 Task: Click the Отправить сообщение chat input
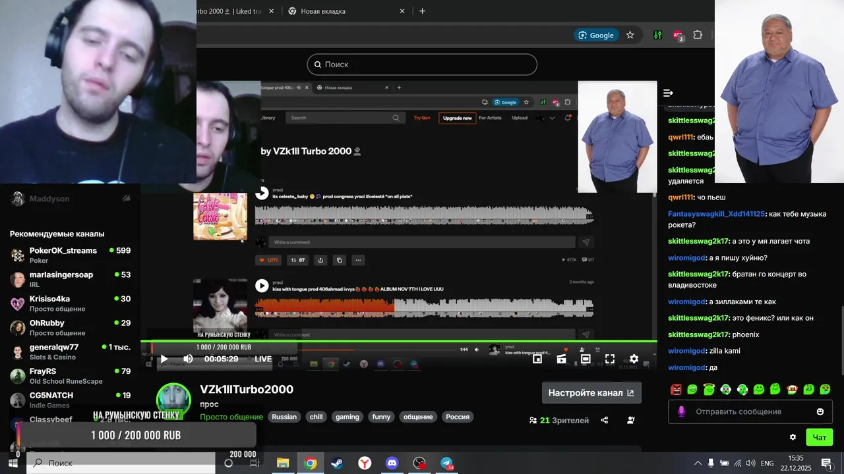coord(750,411)
